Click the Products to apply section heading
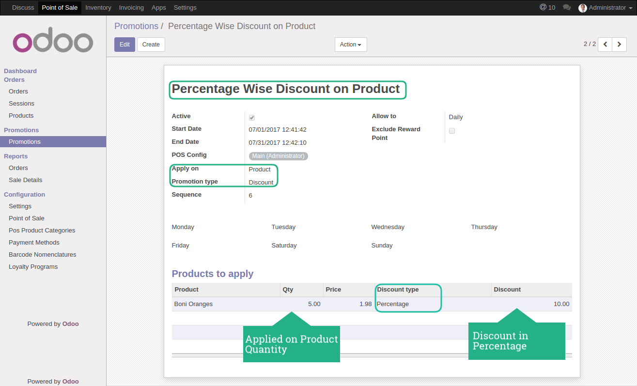The width and height of the screenshot is (637, 386). click(213, 274)
